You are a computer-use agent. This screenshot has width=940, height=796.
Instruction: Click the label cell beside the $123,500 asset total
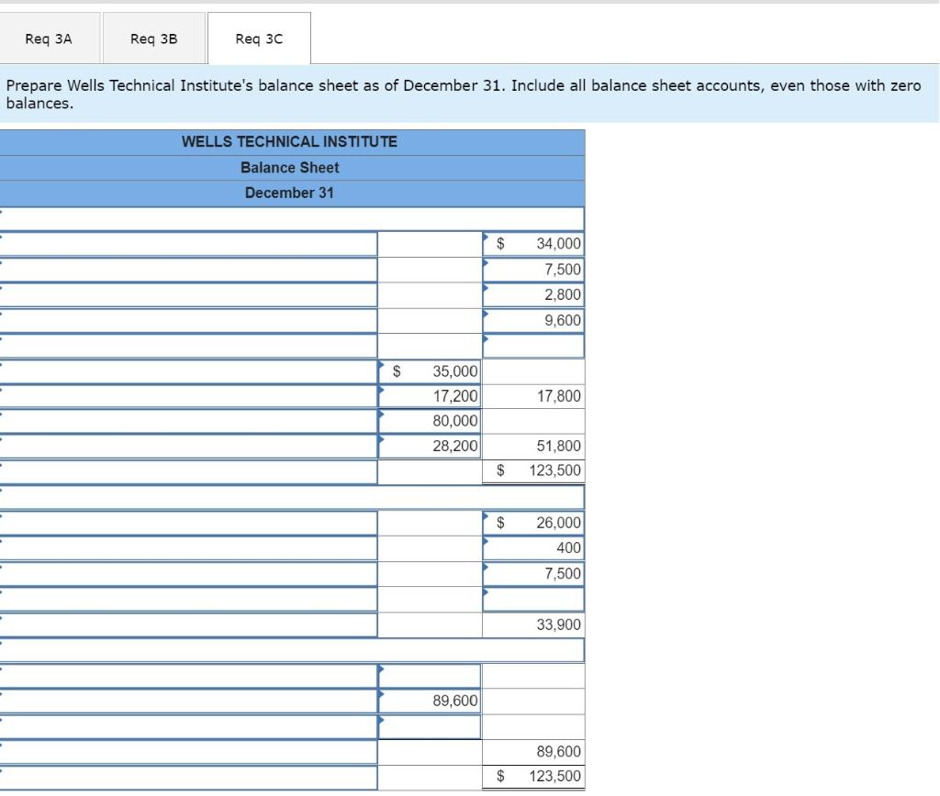188,470
